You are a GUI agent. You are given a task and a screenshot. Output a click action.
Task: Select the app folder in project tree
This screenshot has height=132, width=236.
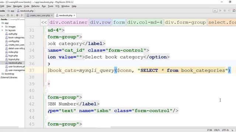pos(5,23)
